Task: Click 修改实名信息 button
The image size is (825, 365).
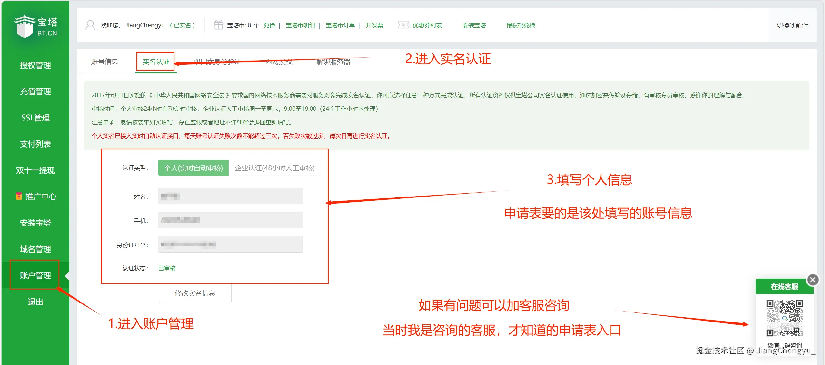Action: coord(195,293)
